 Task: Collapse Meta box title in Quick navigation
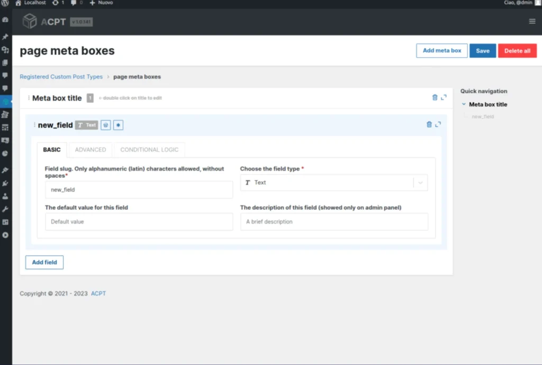464,104
